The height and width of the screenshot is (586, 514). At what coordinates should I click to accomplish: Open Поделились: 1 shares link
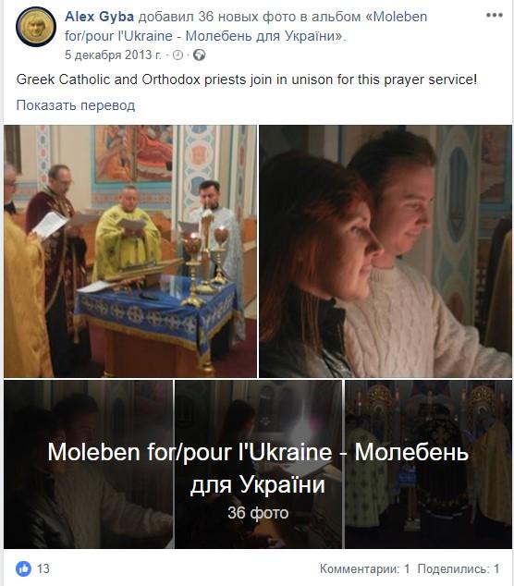459,568
